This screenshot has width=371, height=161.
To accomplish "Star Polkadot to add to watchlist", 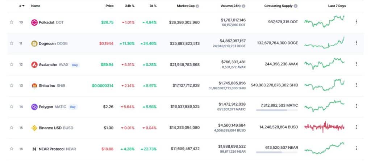I will (x=11, y=22).
